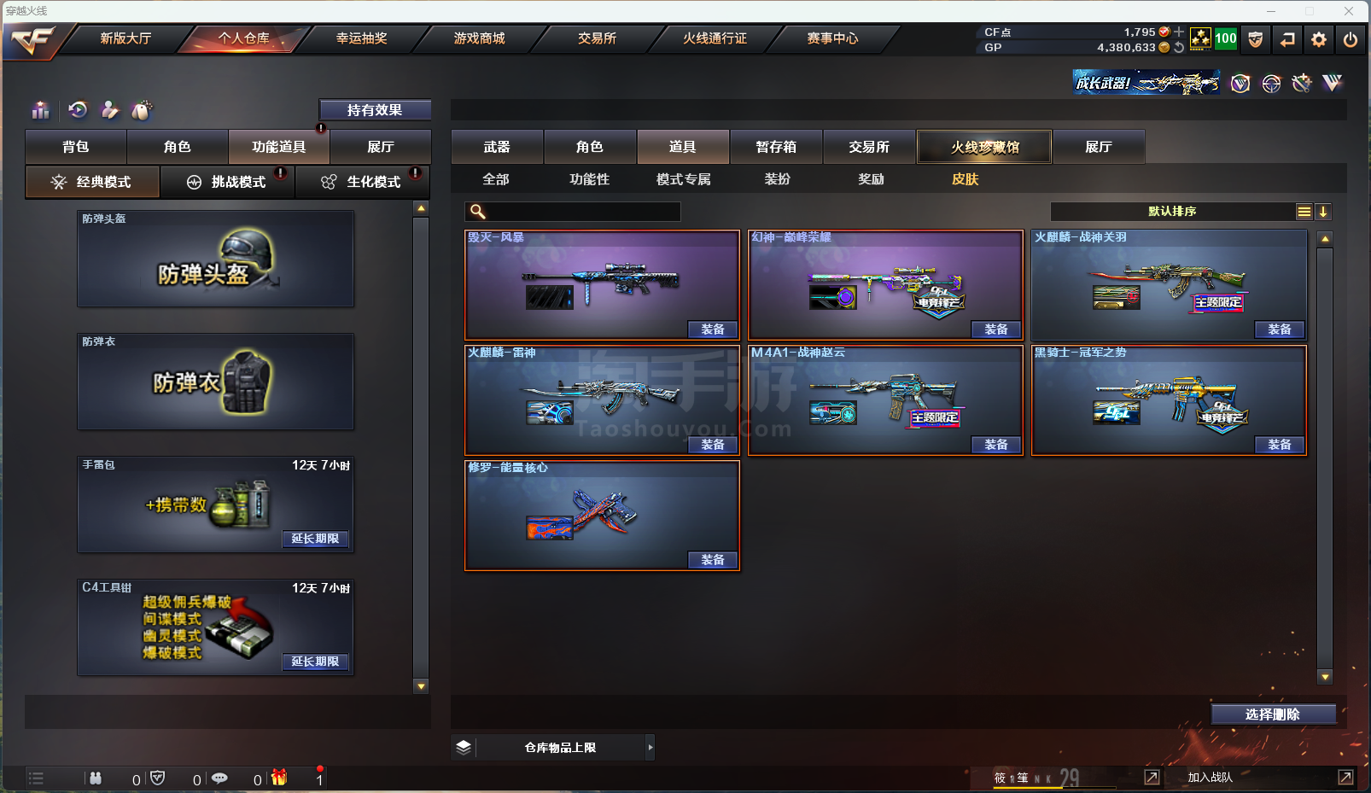Click the crosshair circle icon
1371x793 pixels.
coord(1271,83)
